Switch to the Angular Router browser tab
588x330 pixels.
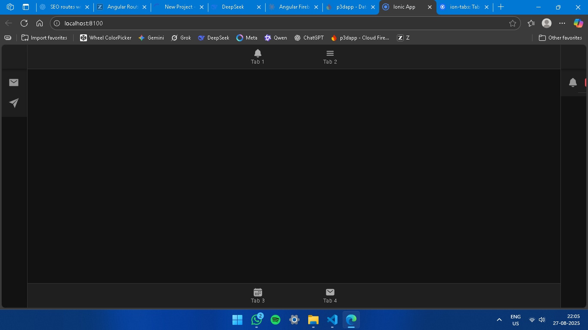click(121, 7)
